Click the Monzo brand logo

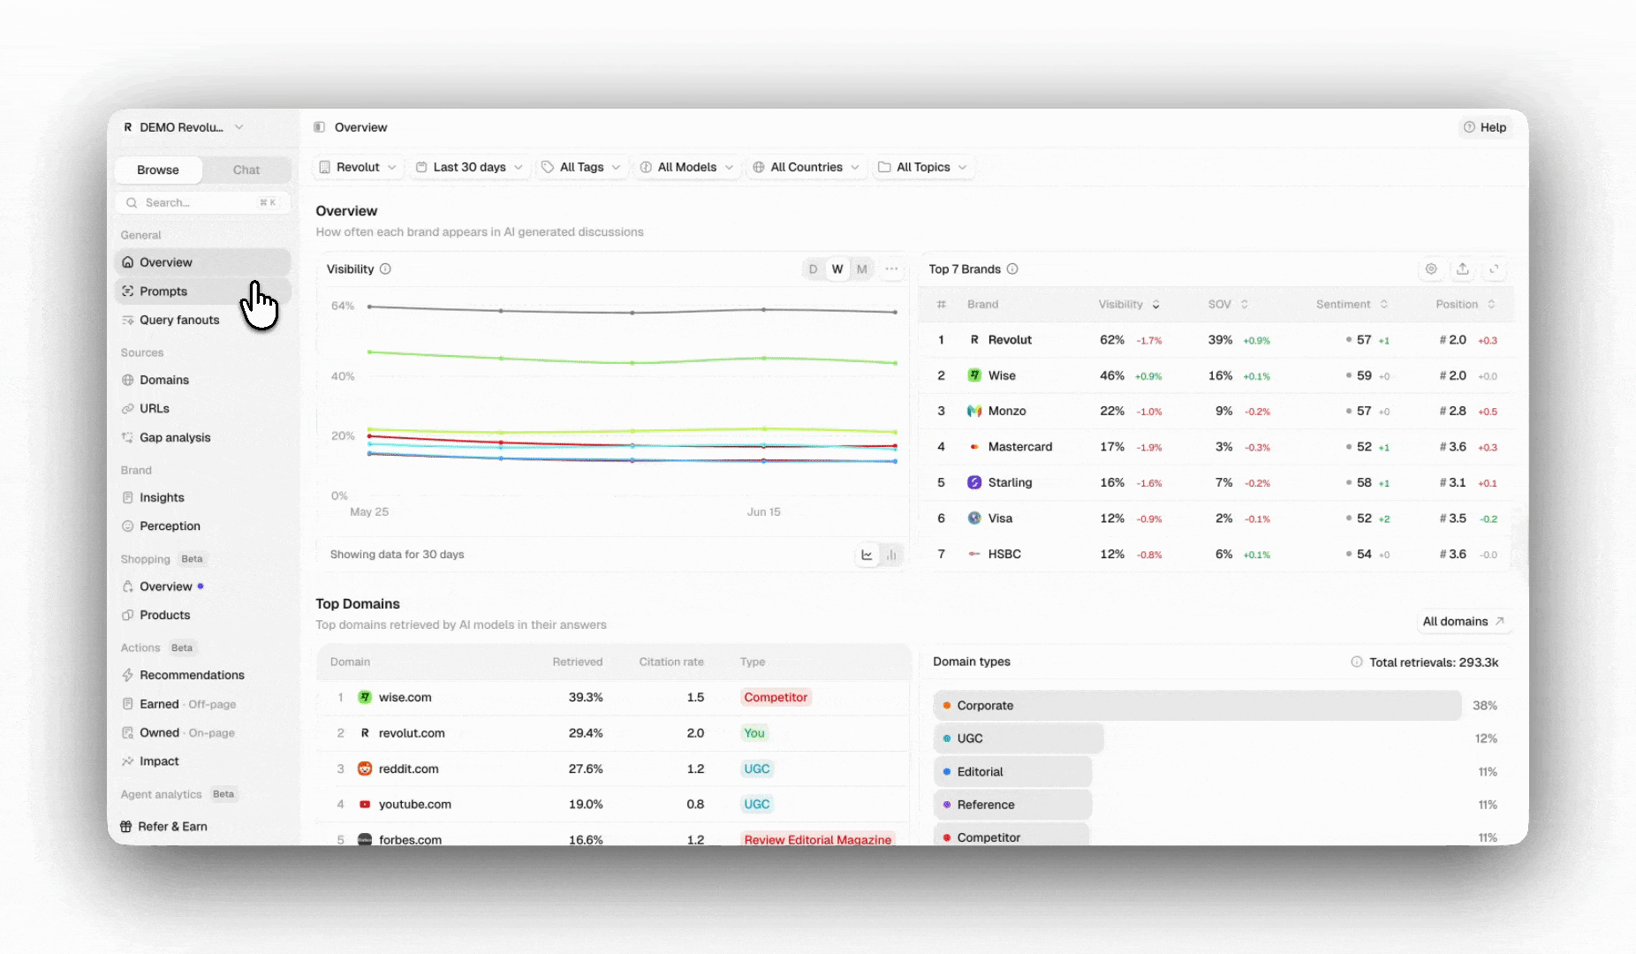coord(974,411)
